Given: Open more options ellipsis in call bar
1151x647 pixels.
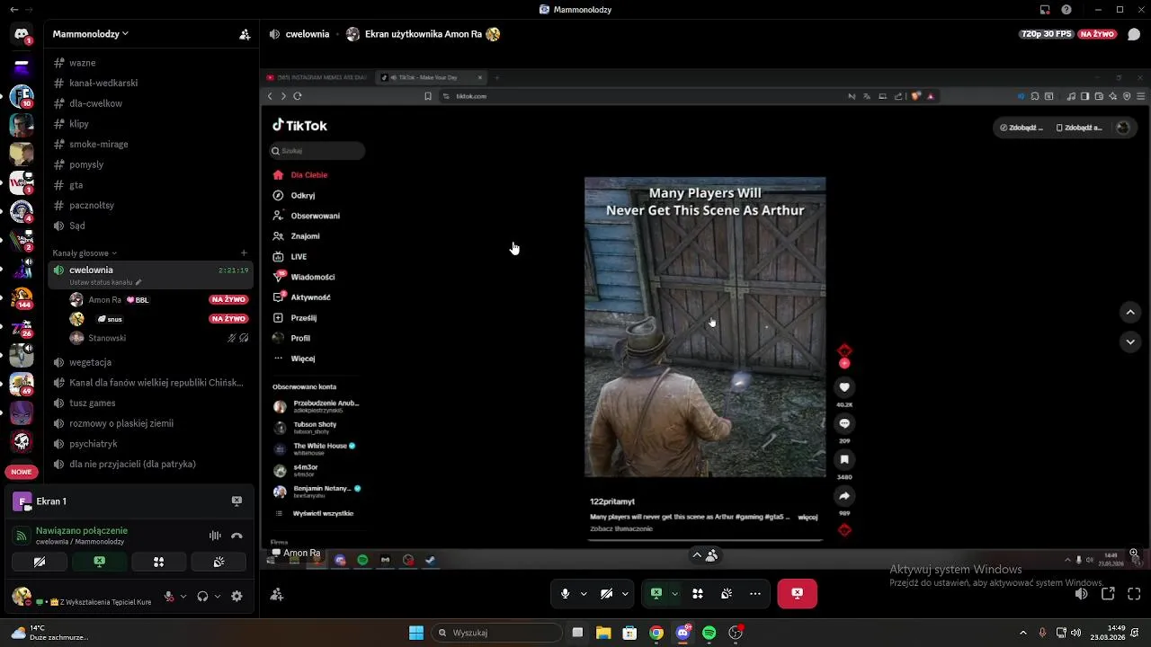Looking at the screenshot, I should pos(754,593).
